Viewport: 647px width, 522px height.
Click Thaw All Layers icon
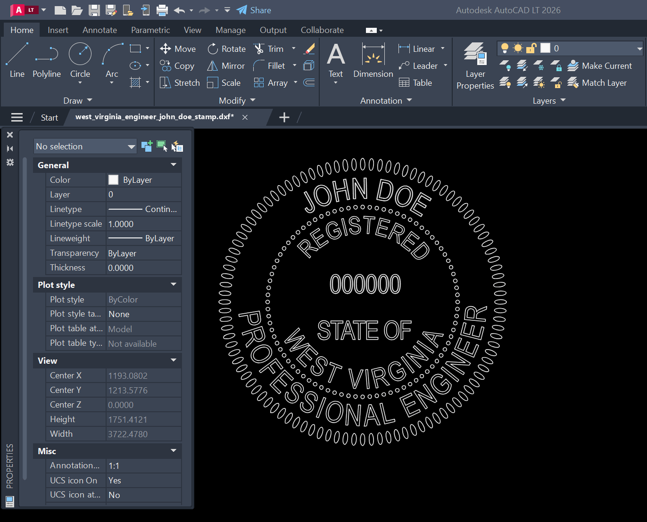point(539,83)
